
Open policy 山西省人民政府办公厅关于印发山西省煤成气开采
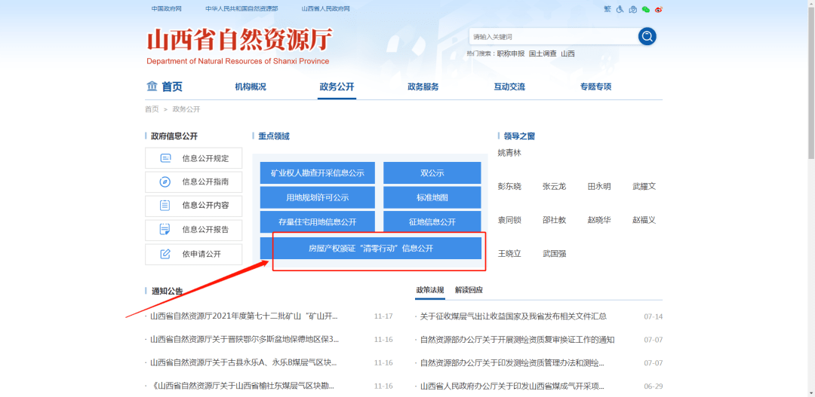(x=512, y=386)
